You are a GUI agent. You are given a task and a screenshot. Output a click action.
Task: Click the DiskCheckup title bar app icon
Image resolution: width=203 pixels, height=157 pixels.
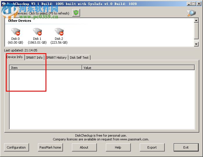[4, 4]
